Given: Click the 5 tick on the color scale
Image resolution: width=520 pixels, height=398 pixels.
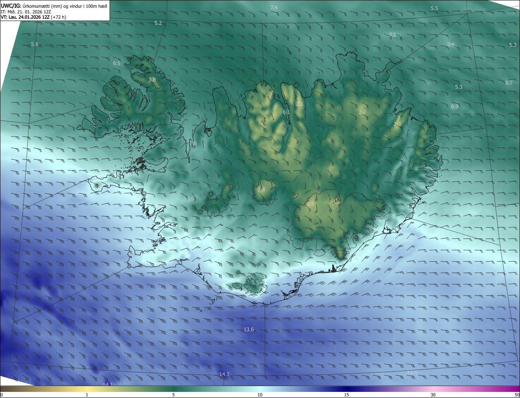Looking at the screenshot, I should 173,395.
